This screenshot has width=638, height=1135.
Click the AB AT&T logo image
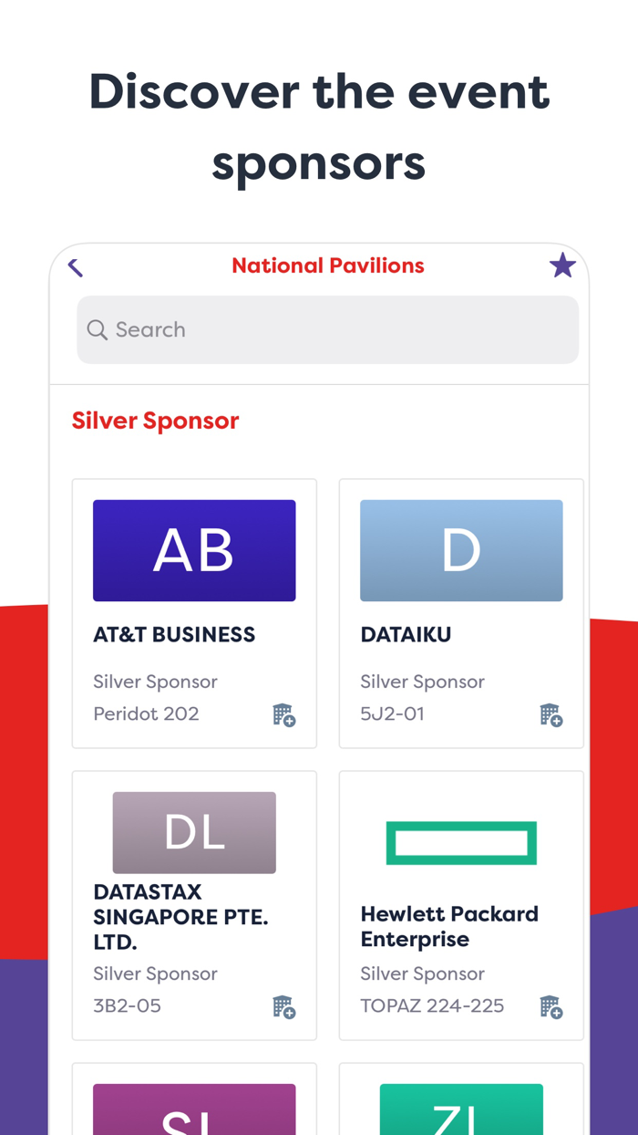coord(194,550)
